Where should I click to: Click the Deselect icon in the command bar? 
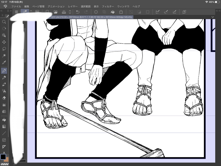tap(131, 12)
